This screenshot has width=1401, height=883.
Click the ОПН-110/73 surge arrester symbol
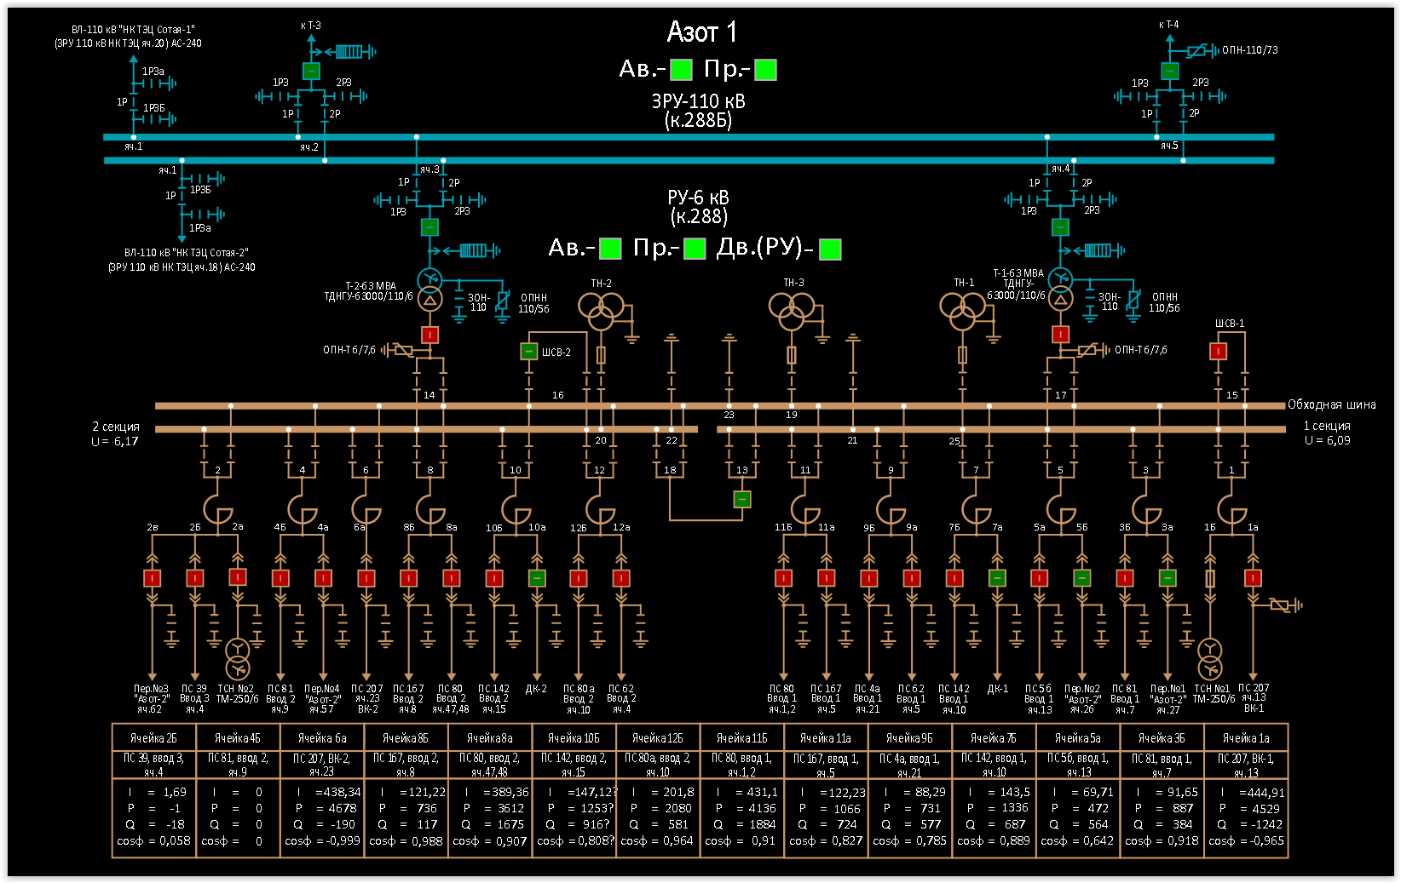[x=1201, y=51]
